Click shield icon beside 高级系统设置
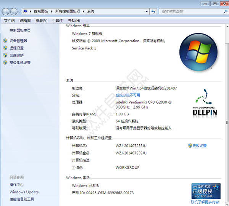The image size is (229, 206). click(x=5, y=62)
